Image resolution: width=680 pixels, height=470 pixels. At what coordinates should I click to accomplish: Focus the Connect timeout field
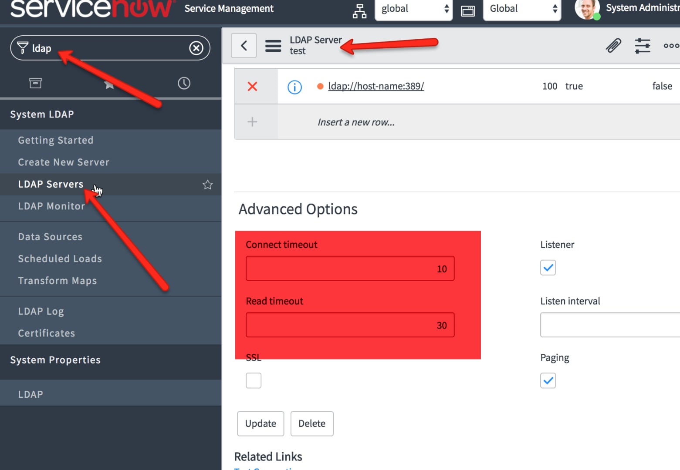point(350,269)
